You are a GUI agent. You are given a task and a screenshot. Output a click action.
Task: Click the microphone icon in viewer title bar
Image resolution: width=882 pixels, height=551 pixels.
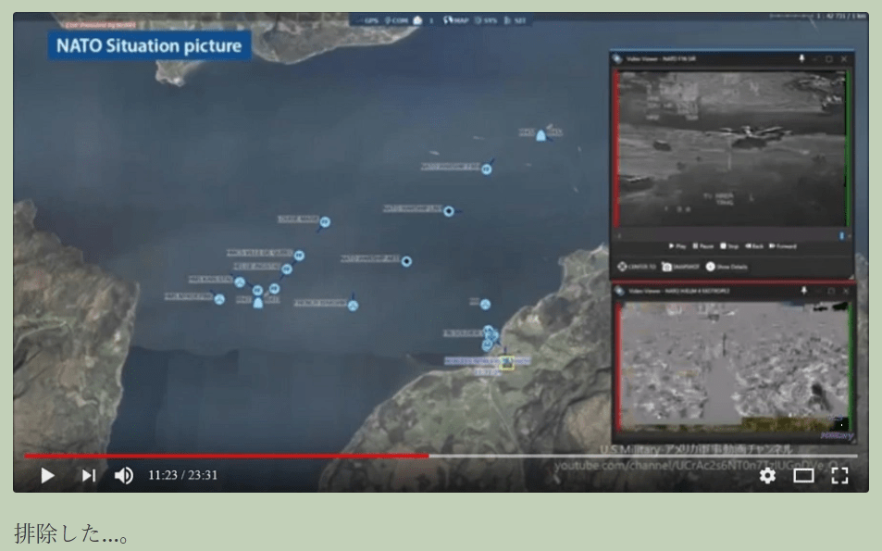coord(801,59)
